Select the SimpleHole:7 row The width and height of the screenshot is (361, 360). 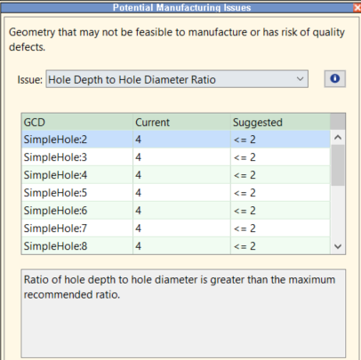pyautogui.click(x=176, y=228)
